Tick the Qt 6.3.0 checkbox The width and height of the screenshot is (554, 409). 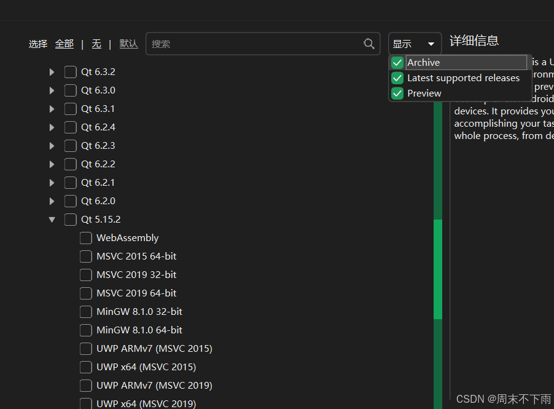point(71,90)
